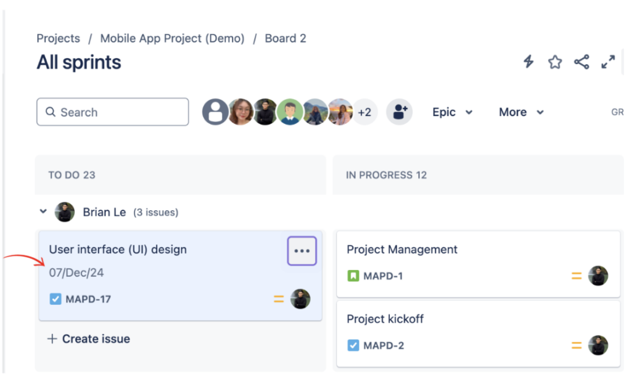Open the Epic filter dropdown
629x375 pixels.
[x=452, y=112]
